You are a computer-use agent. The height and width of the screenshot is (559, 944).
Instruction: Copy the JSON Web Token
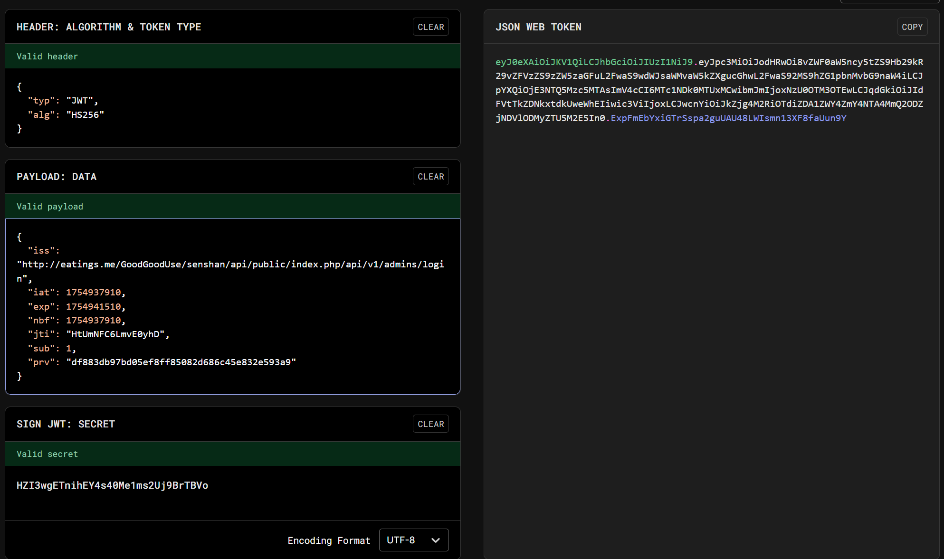click(912, 27)
